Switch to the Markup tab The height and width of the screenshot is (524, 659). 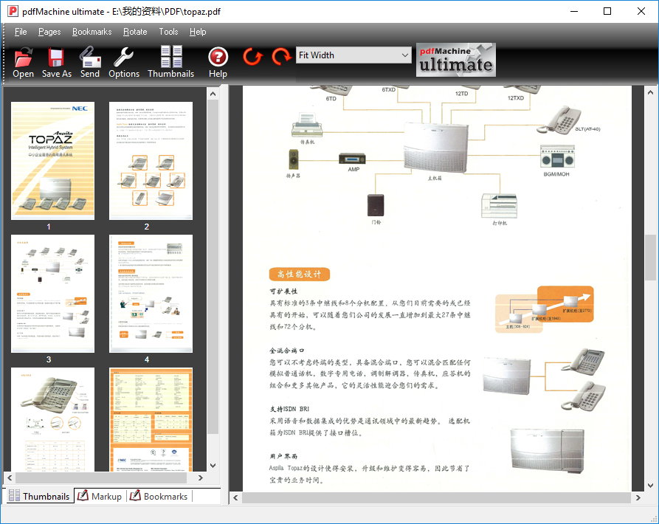[100, 496]
